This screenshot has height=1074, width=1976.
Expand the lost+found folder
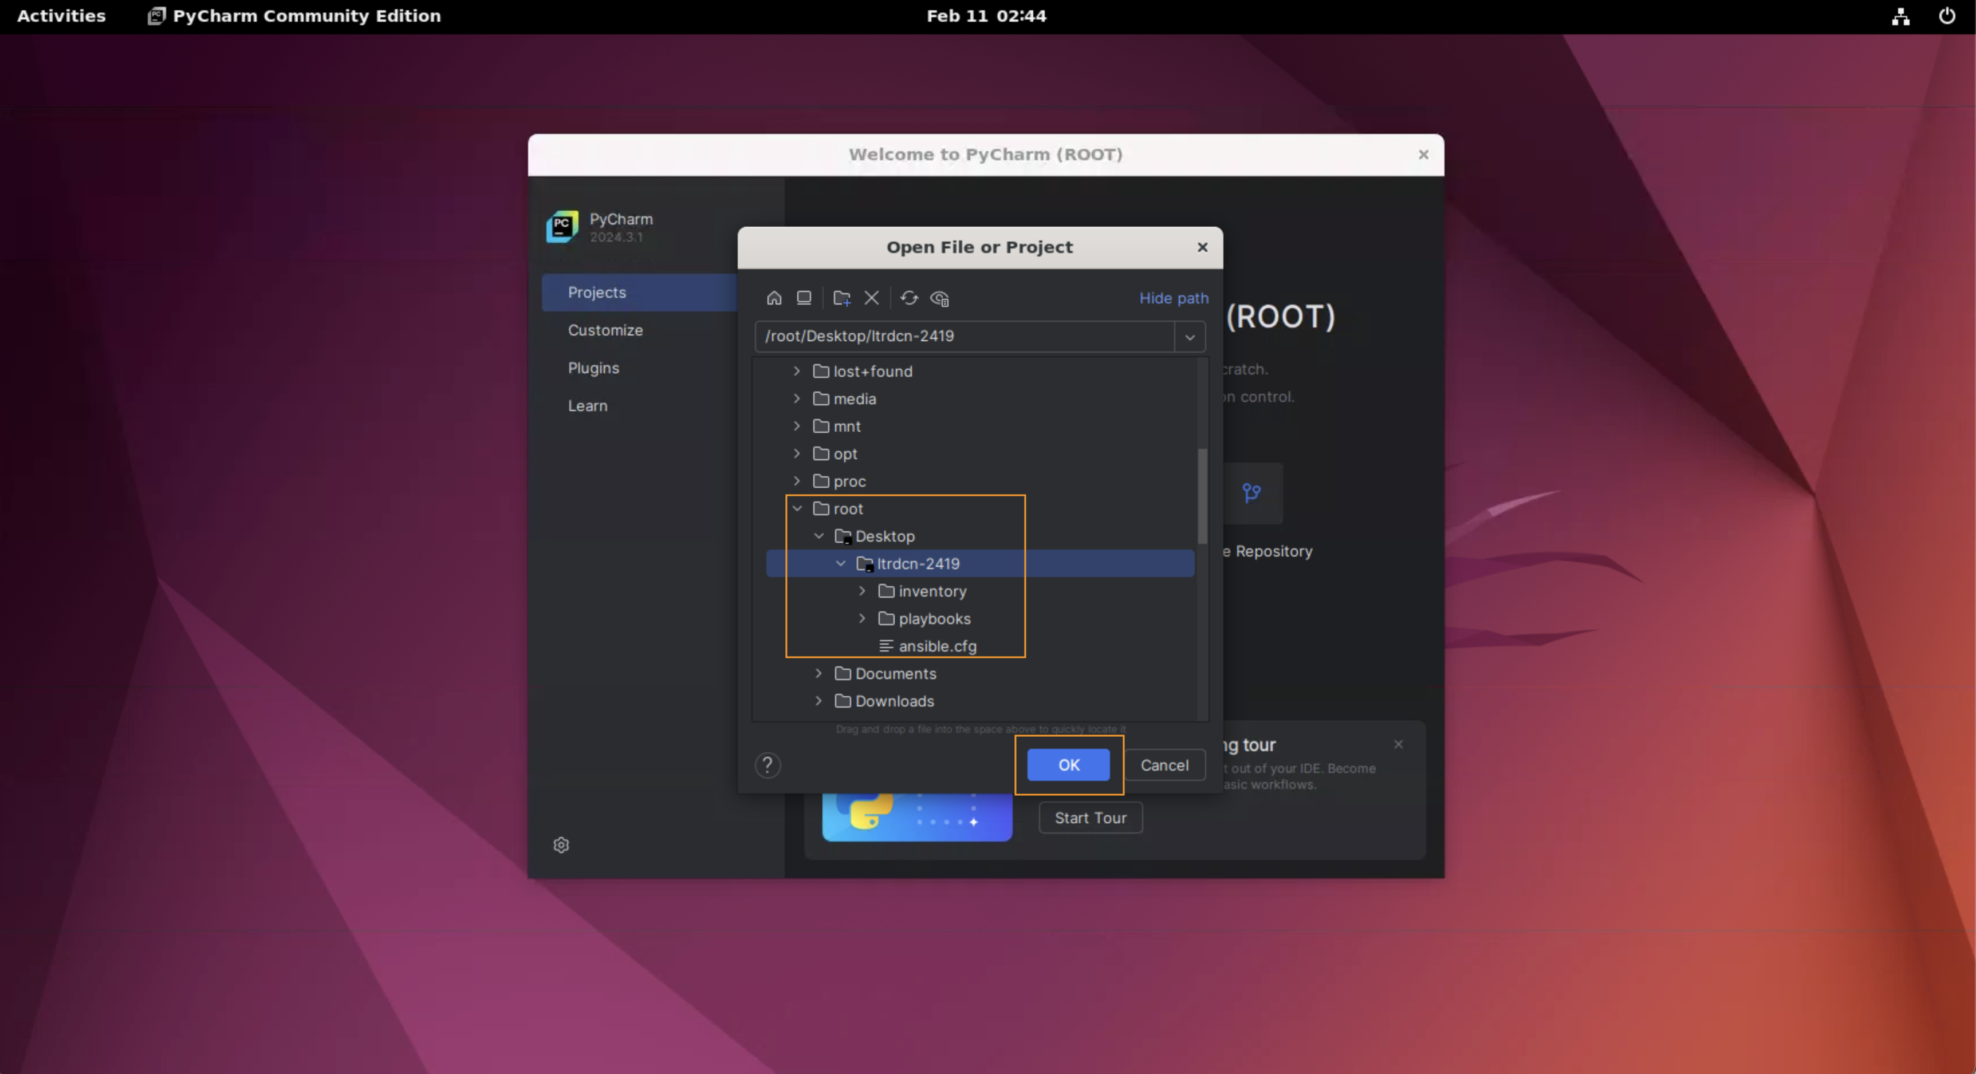click(x=797, y=371)
